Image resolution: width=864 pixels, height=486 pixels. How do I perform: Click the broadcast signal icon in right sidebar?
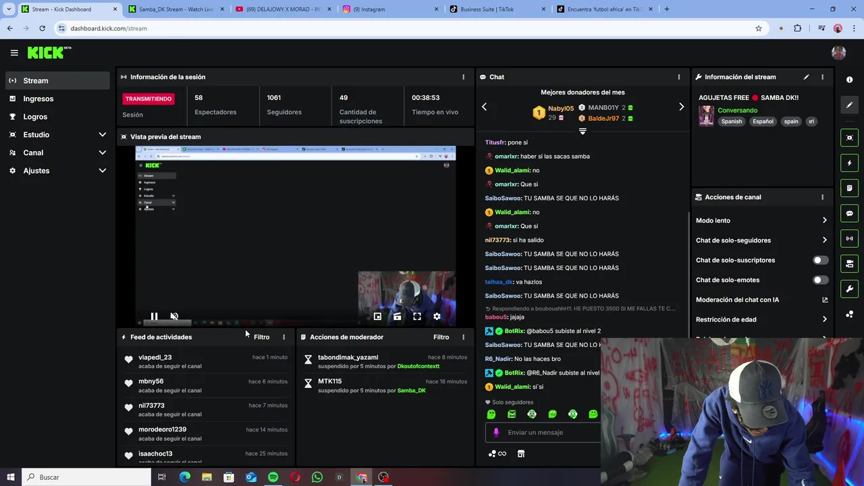[849, 238]
